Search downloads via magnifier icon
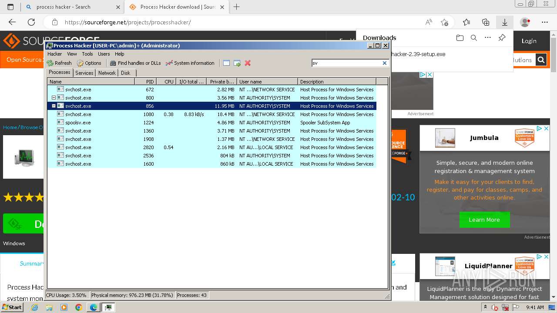The height and width of the screenshot is (313, 557). (x=474, y=38)
